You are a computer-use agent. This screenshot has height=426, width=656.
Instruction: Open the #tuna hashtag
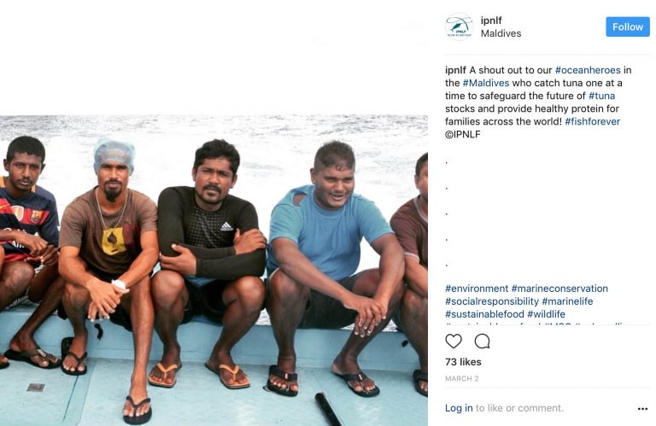coord(601,96)
